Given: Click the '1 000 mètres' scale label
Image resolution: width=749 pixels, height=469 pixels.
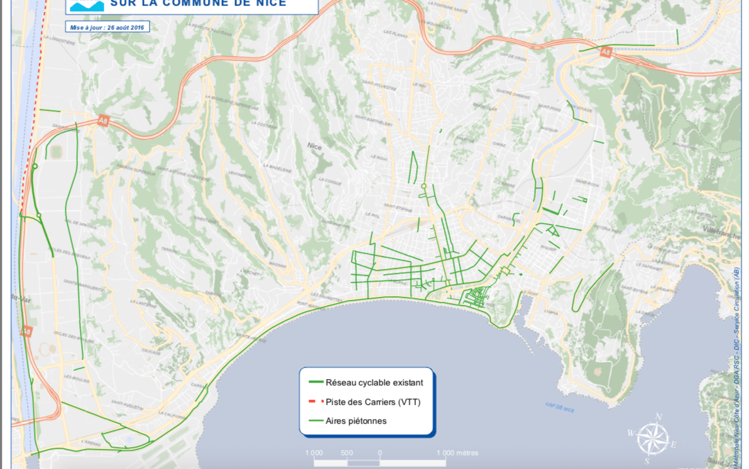Looking at the screenshot, I should coord(457,453).
